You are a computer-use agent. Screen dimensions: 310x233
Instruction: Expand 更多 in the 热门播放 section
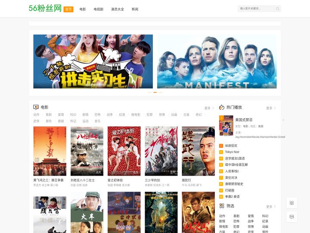point(271,108)
